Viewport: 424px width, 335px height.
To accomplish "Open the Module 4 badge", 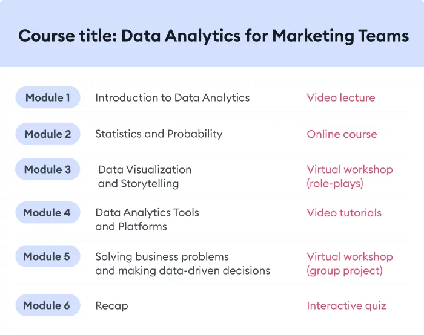I will pos(47,213).
